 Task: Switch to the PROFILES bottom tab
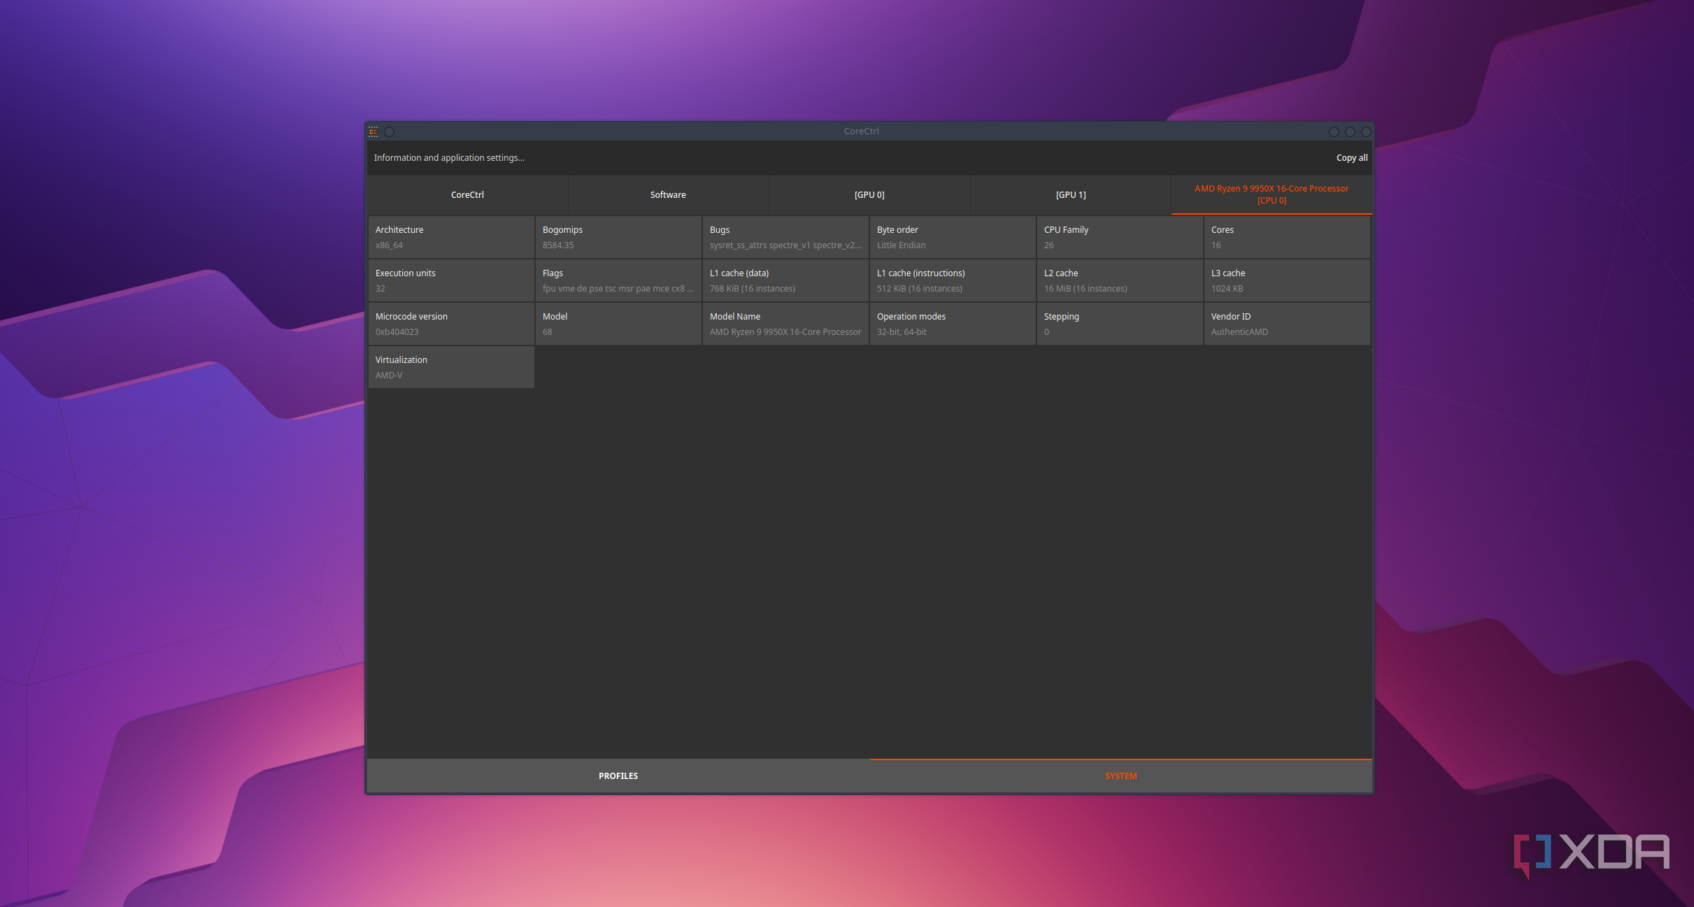pyautogui.click(x=618, y=776)
